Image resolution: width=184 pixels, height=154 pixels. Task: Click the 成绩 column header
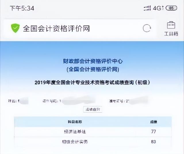154,122
